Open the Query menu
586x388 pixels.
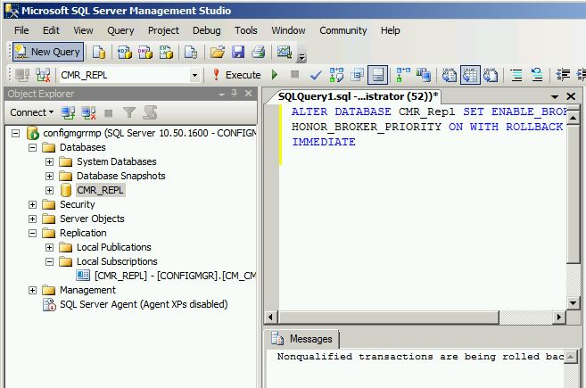pyautogui.click(x=120, y=30)
